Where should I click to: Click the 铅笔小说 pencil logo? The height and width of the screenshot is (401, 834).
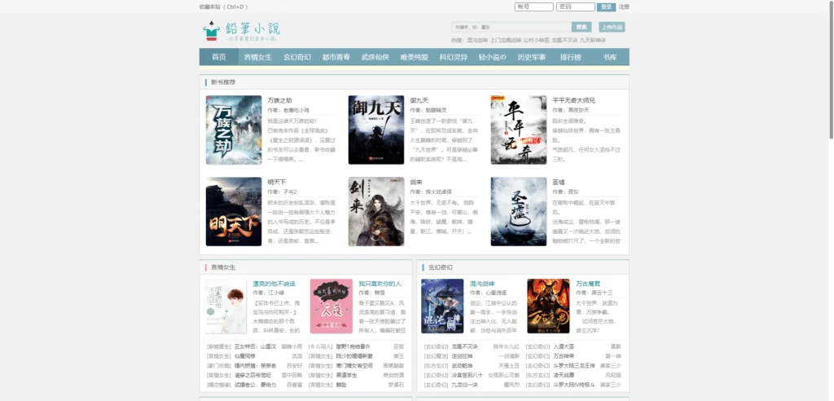[x=240, y=31]
